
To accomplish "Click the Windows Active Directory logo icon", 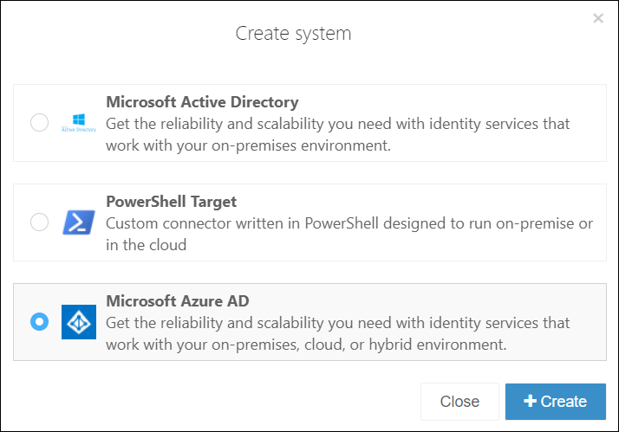I will pyautogui.click(x=79, y=123).
